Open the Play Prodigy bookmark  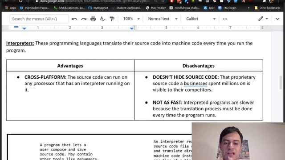156,8
